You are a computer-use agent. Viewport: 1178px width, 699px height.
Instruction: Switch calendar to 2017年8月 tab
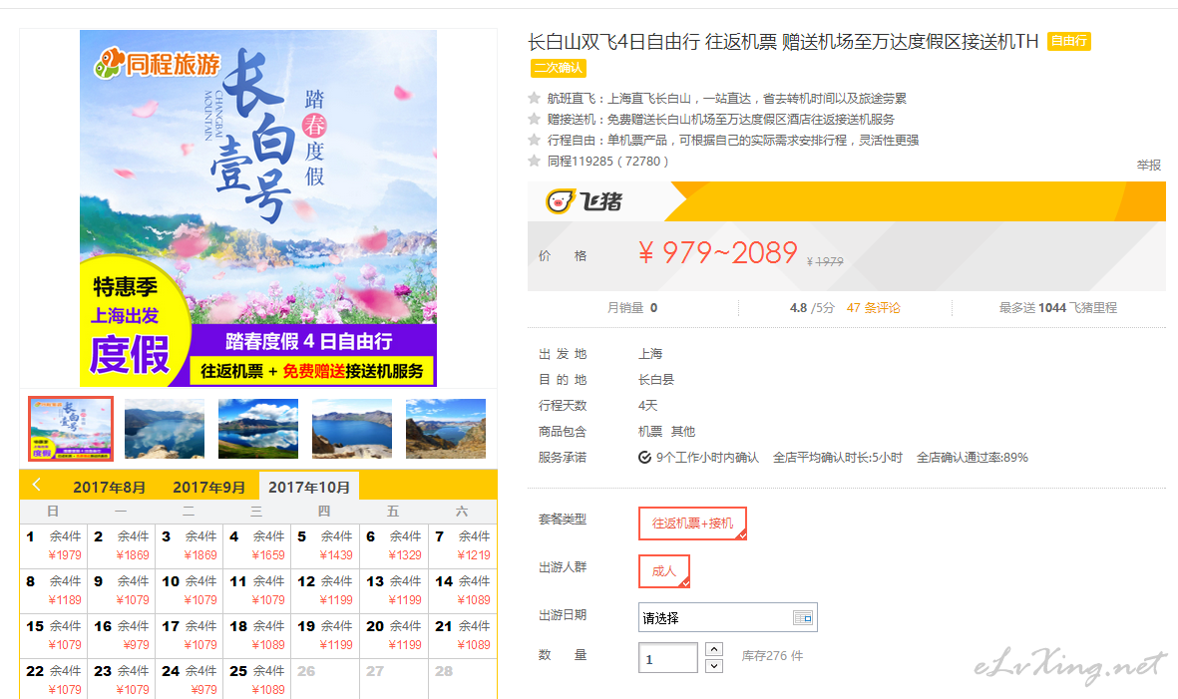(x=109, y=488)
